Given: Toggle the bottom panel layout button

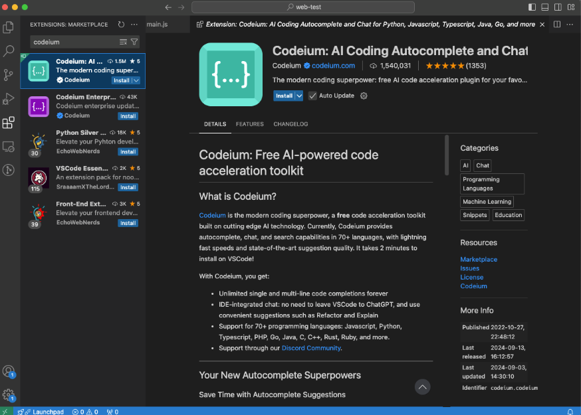Looking at the screenshot, I should pyautogui.click(x=545, y=7).
